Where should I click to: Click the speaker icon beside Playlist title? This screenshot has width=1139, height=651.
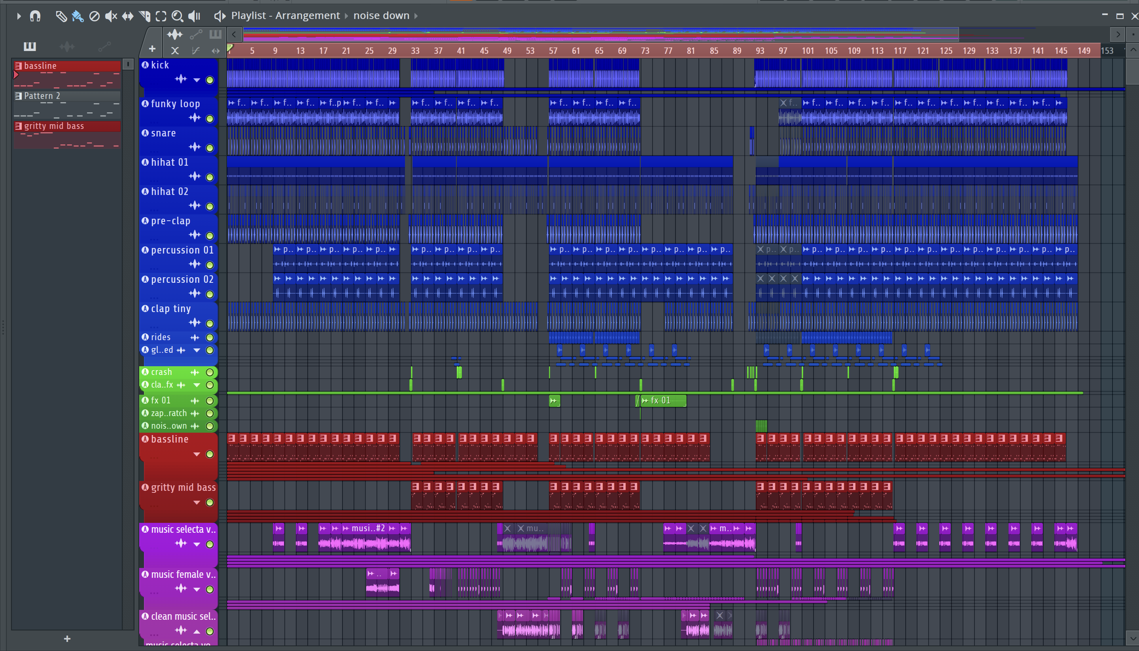[x=219, y=16]
